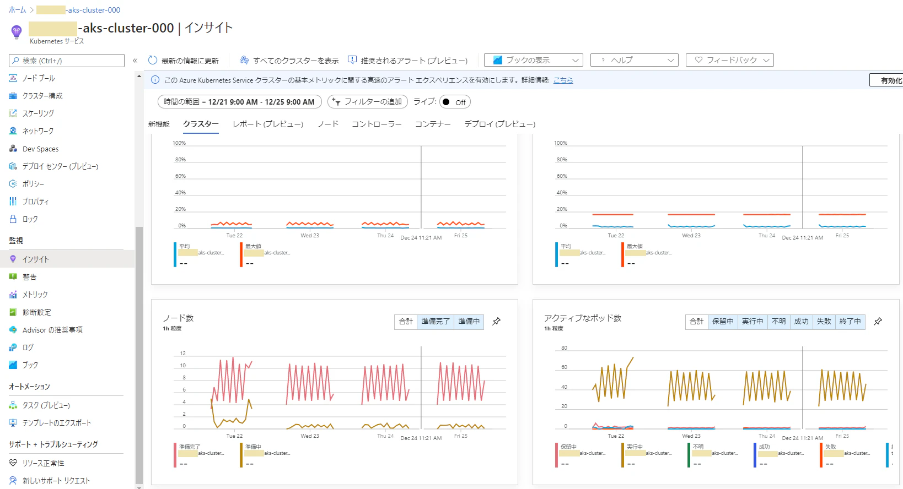Click フィルターの追加 button
Image resolution: width=903 pixels, height=489 pixels.
(x=368, y=102)
